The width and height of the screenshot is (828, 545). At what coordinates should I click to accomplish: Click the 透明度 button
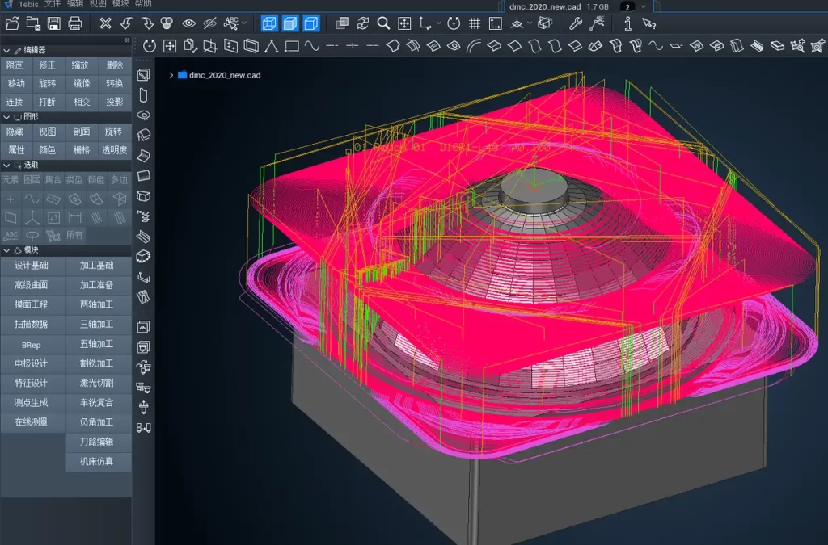click(115, 150)
